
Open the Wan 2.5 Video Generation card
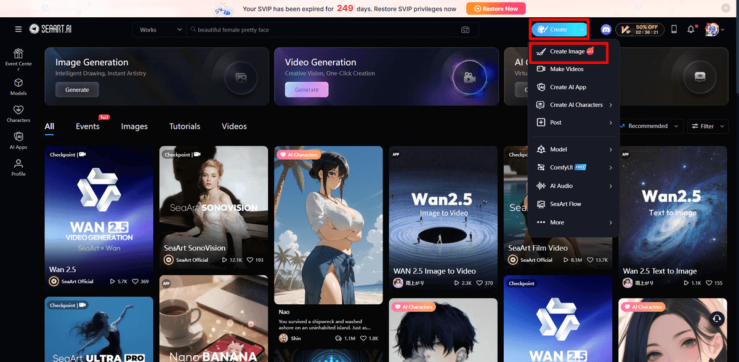tap(99, 218)
